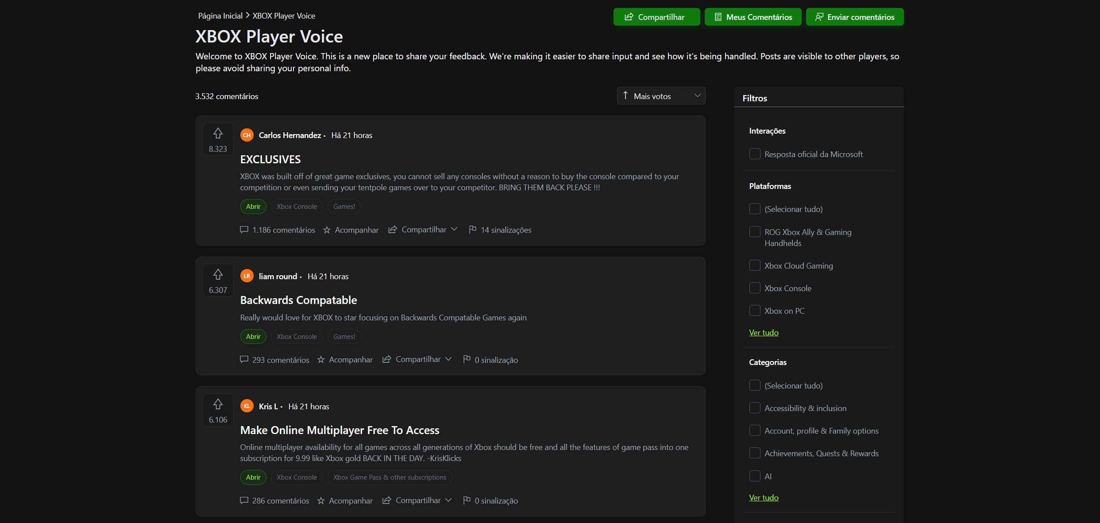The width and height of the screenshot is (1100, 523).
Task: Click Carlos Hernandez author name
Action: [x=289, y=135]
